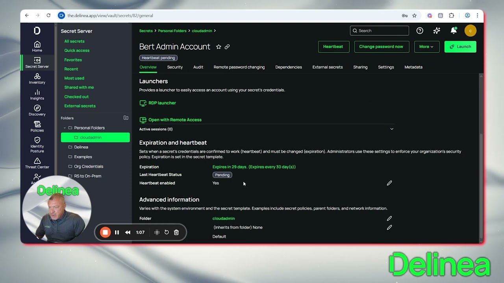Expand Active sessions (0) chevron
The image size is (504, 283).
point(391,129)
